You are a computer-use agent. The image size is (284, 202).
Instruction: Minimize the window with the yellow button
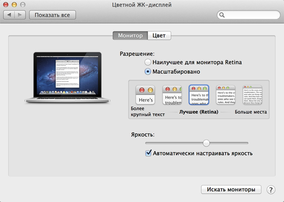pos(14,5)
